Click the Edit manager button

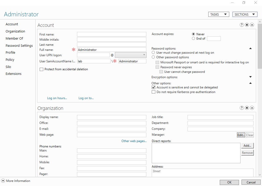241,135
